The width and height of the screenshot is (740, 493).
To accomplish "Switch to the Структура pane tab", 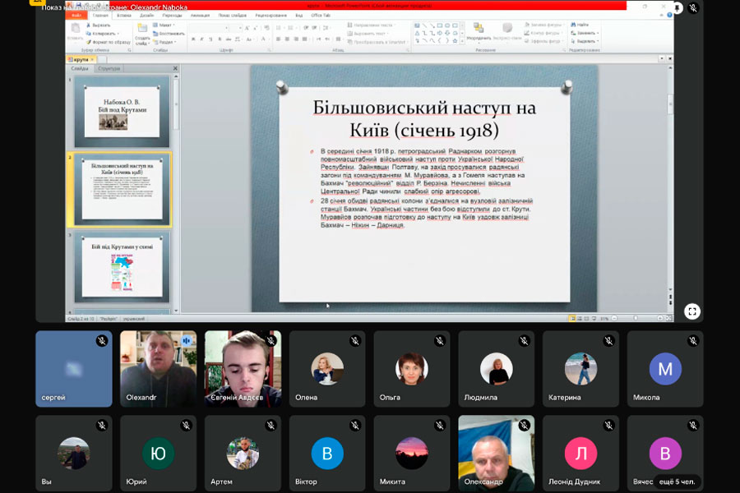I will coord(109,68).
